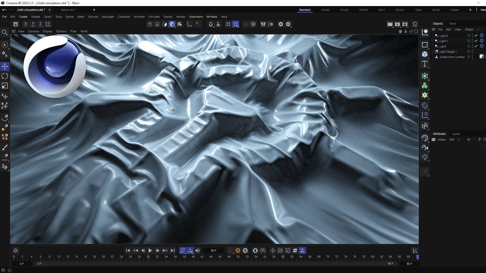
Task: Select the Rotate tool in left toolbar
Action: [5, 76]
